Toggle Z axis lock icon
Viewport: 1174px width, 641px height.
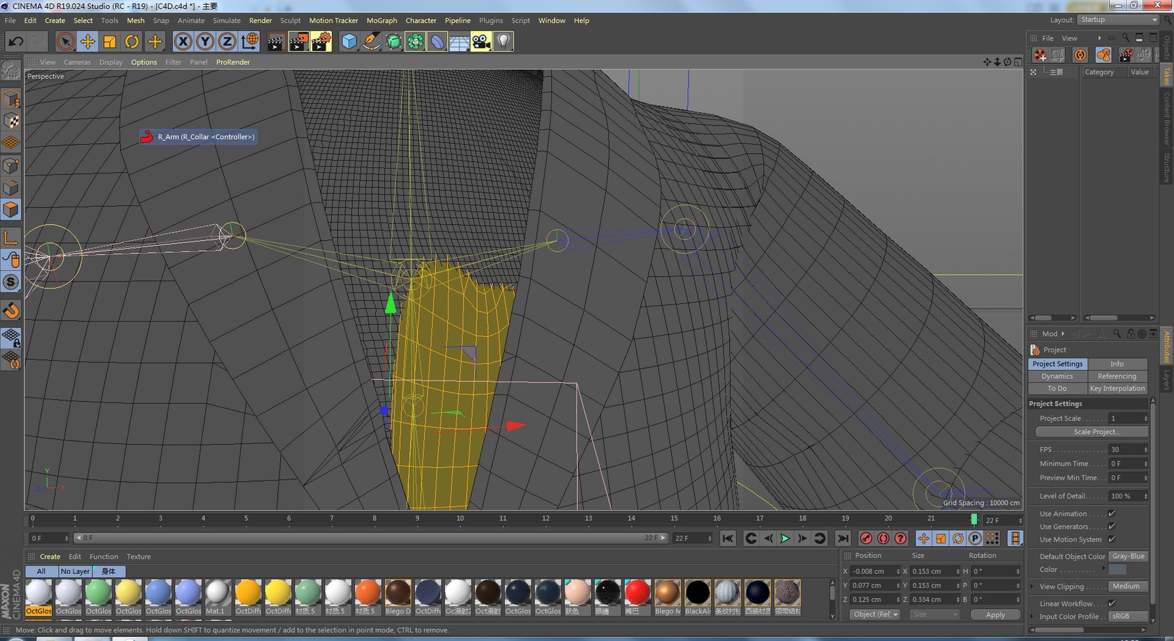click(x=227, y=42)
